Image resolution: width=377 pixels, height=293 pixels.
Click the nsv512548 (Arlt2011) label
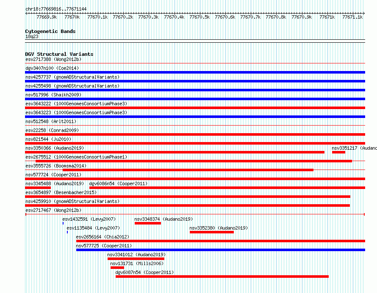point(51,121)
